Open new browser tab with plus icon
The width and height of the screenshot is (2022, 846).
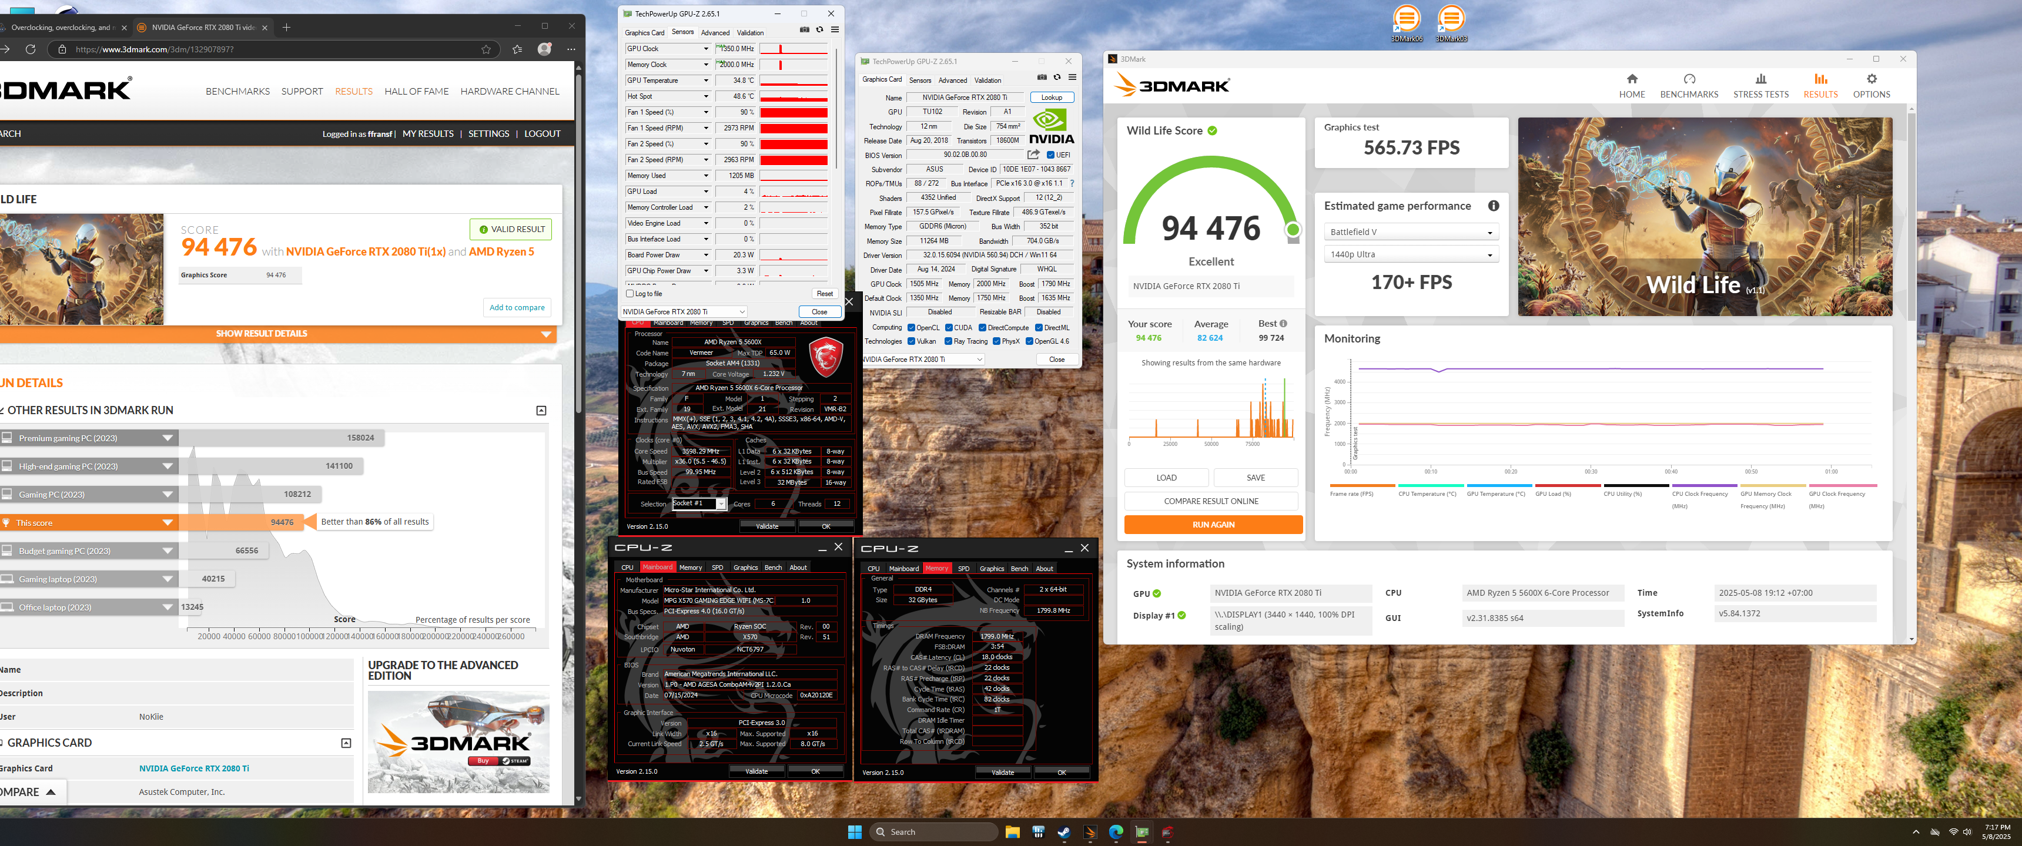point(286,28)
